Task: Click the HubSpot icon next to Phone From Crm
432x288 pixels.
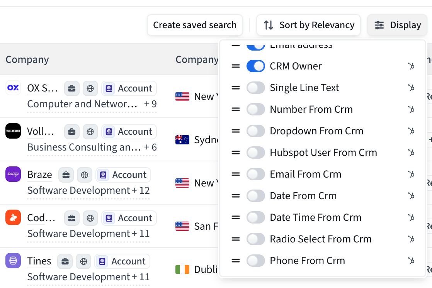Action: pyautogui.click(x=412, y=261)
